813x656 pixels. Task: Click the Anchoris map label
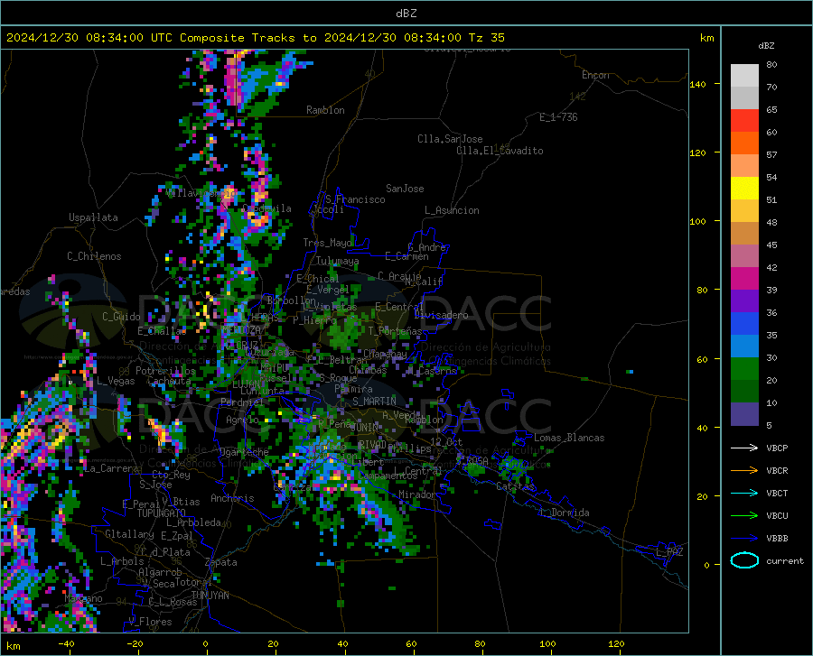click(232, 498)
